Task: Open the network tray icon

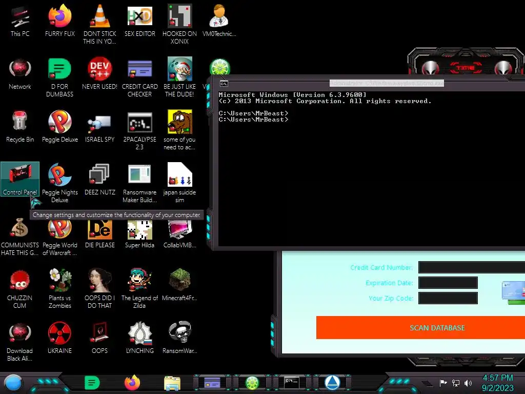Action: 456,383
